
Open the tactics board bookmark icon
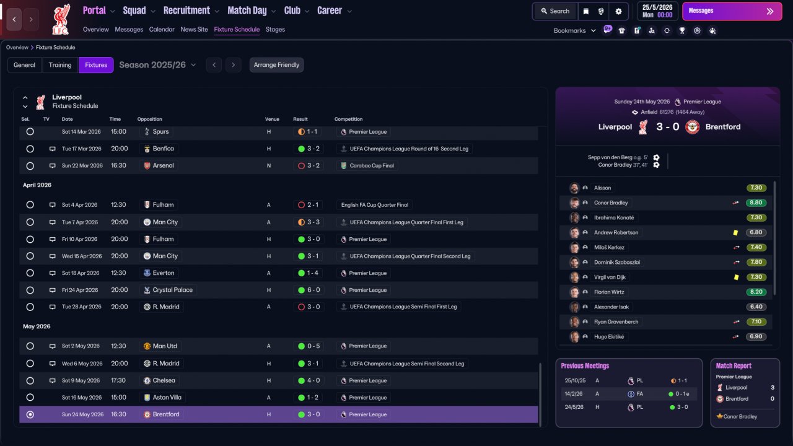[x=637, y=30]
